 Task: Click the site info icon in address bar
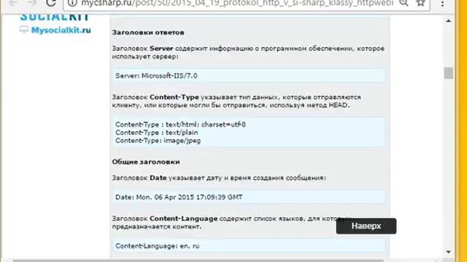[x=72, y=3]
